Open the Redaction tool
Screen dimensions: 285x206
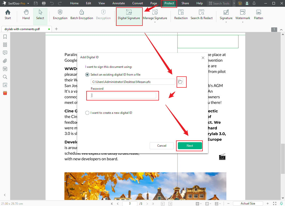(181, 15)
